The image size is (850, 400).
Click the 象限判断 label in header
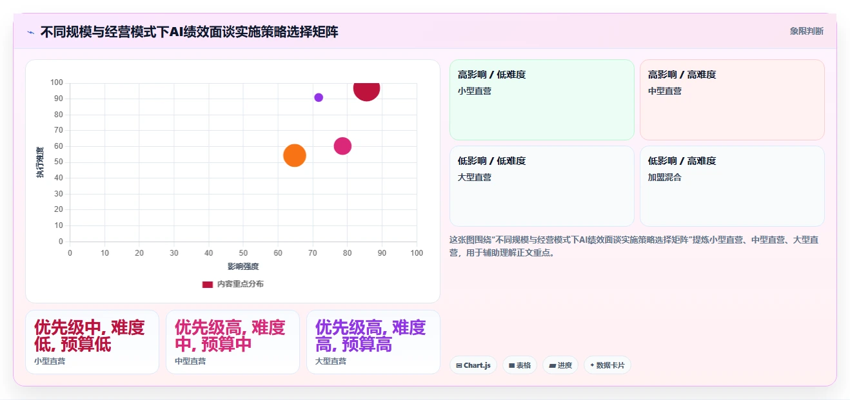pos(807,31)
